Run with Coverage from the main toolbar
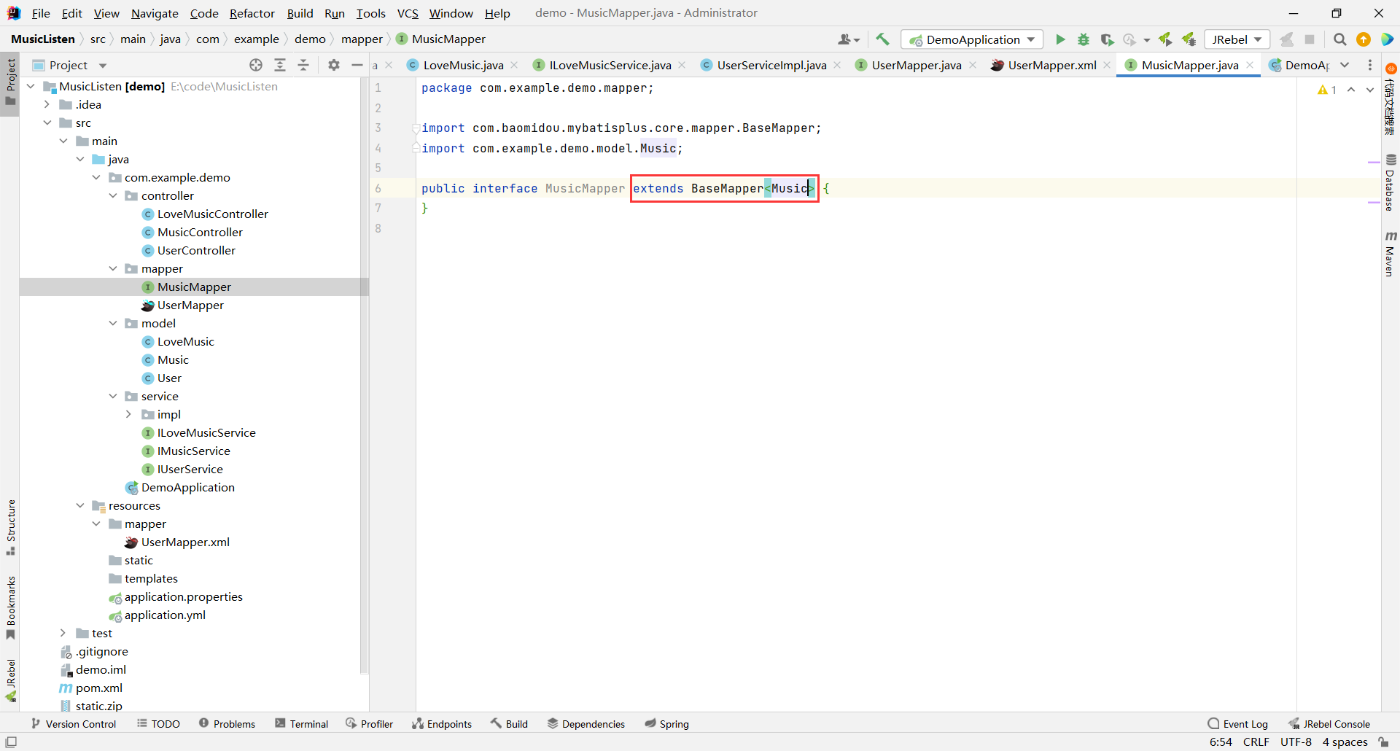1400x751 pixels. coord(1107,39)
